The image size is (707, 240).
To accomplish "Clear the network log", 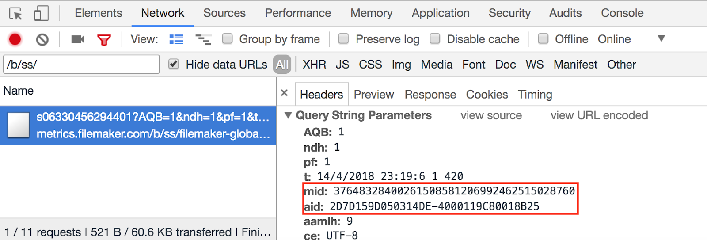I will click(x=42, y=40).
